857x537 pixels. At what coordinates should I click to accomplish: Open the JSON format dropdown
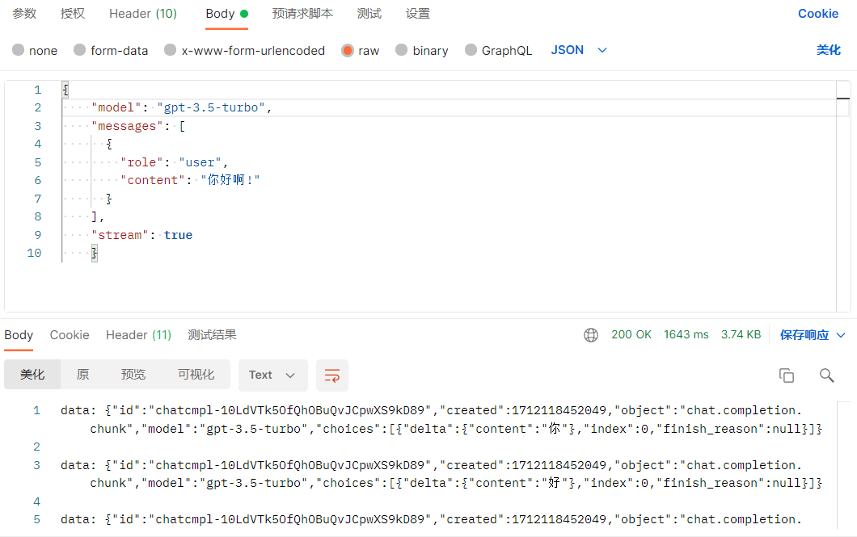click(579, 50)
